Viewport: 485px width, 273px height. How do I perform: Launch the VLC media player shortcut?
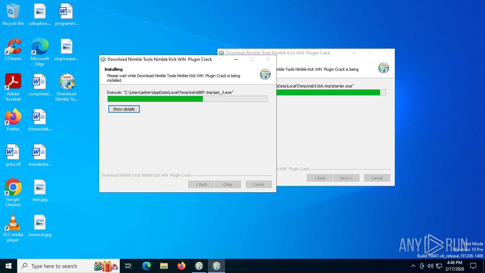tap(13, 228)
